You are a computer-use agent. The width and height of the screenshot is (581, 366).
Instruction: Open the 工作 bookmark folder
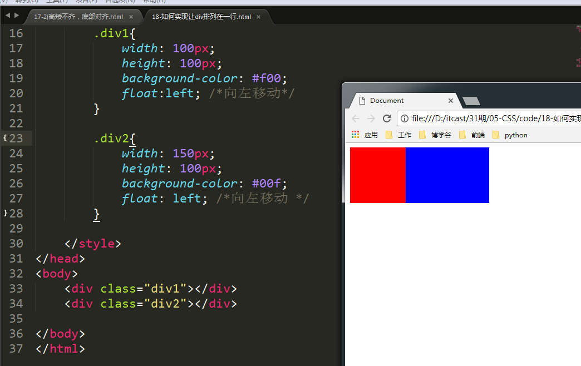(398, 135)
